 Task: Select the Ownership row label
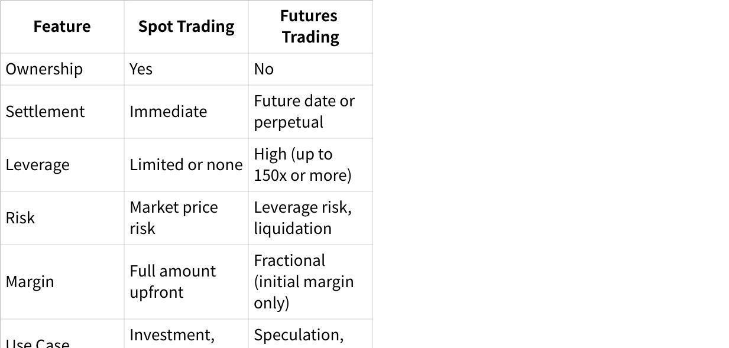pyautogui.click(x=44, y=69)
